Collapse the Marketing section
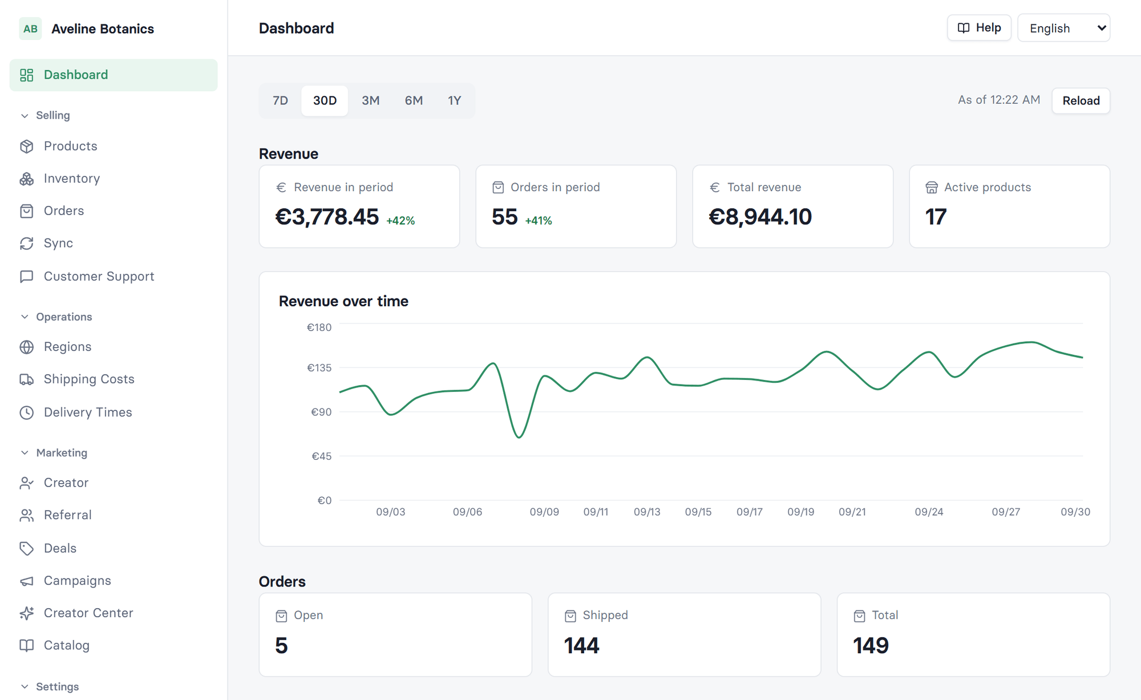 point(25,452)
